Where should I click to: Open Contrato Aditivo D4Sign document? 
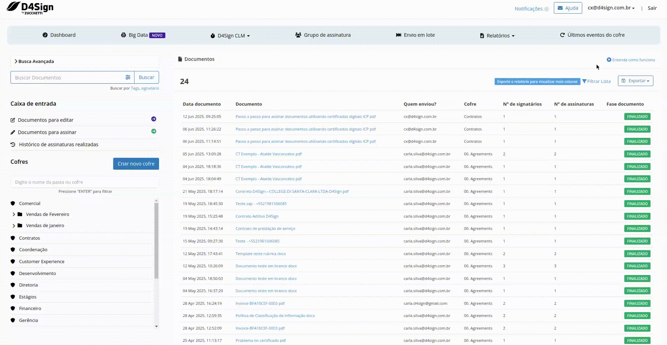[x=257, y=216]
